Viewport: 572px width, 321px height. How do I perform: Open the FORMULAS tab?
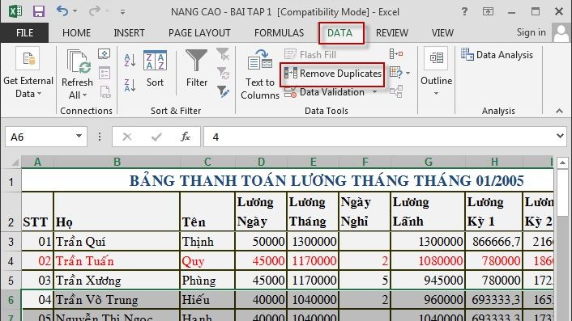pyautogui.click(x=279, y=33)
